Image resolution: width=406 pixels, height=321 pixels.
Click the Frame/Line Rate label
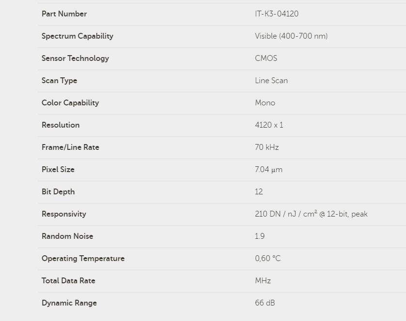[70, 147]
